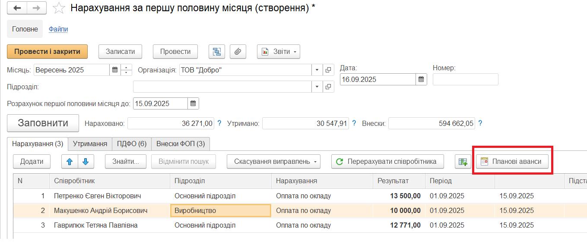Add document to favorites with star icon

59,8
